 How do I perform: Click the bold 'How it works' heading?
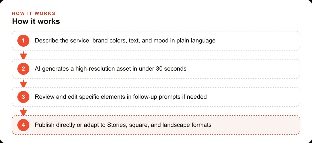(36, 22)
